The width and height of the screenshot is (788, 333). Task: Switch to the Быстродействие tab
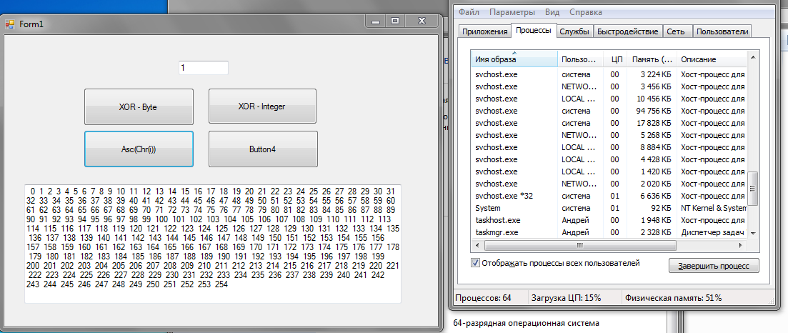(627, 31)
